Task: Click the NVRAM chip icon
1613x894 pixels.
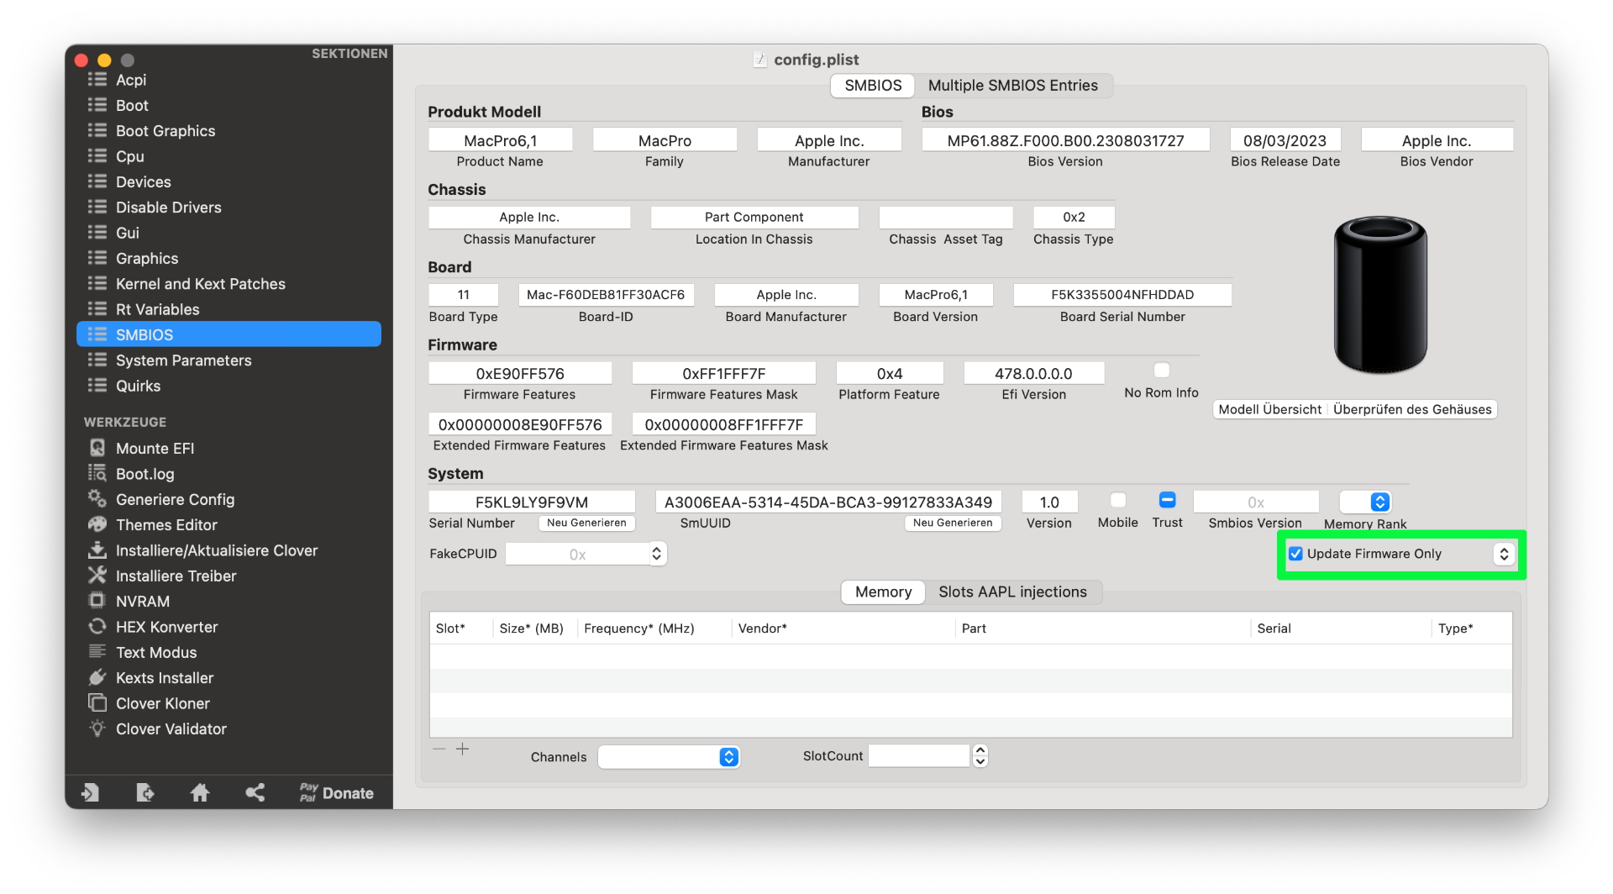Action: coord(97,601)
